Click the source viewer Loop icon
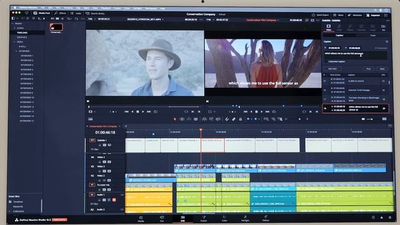Image resolution: width=400 pixels, height=225 pixels. point(156,112)
